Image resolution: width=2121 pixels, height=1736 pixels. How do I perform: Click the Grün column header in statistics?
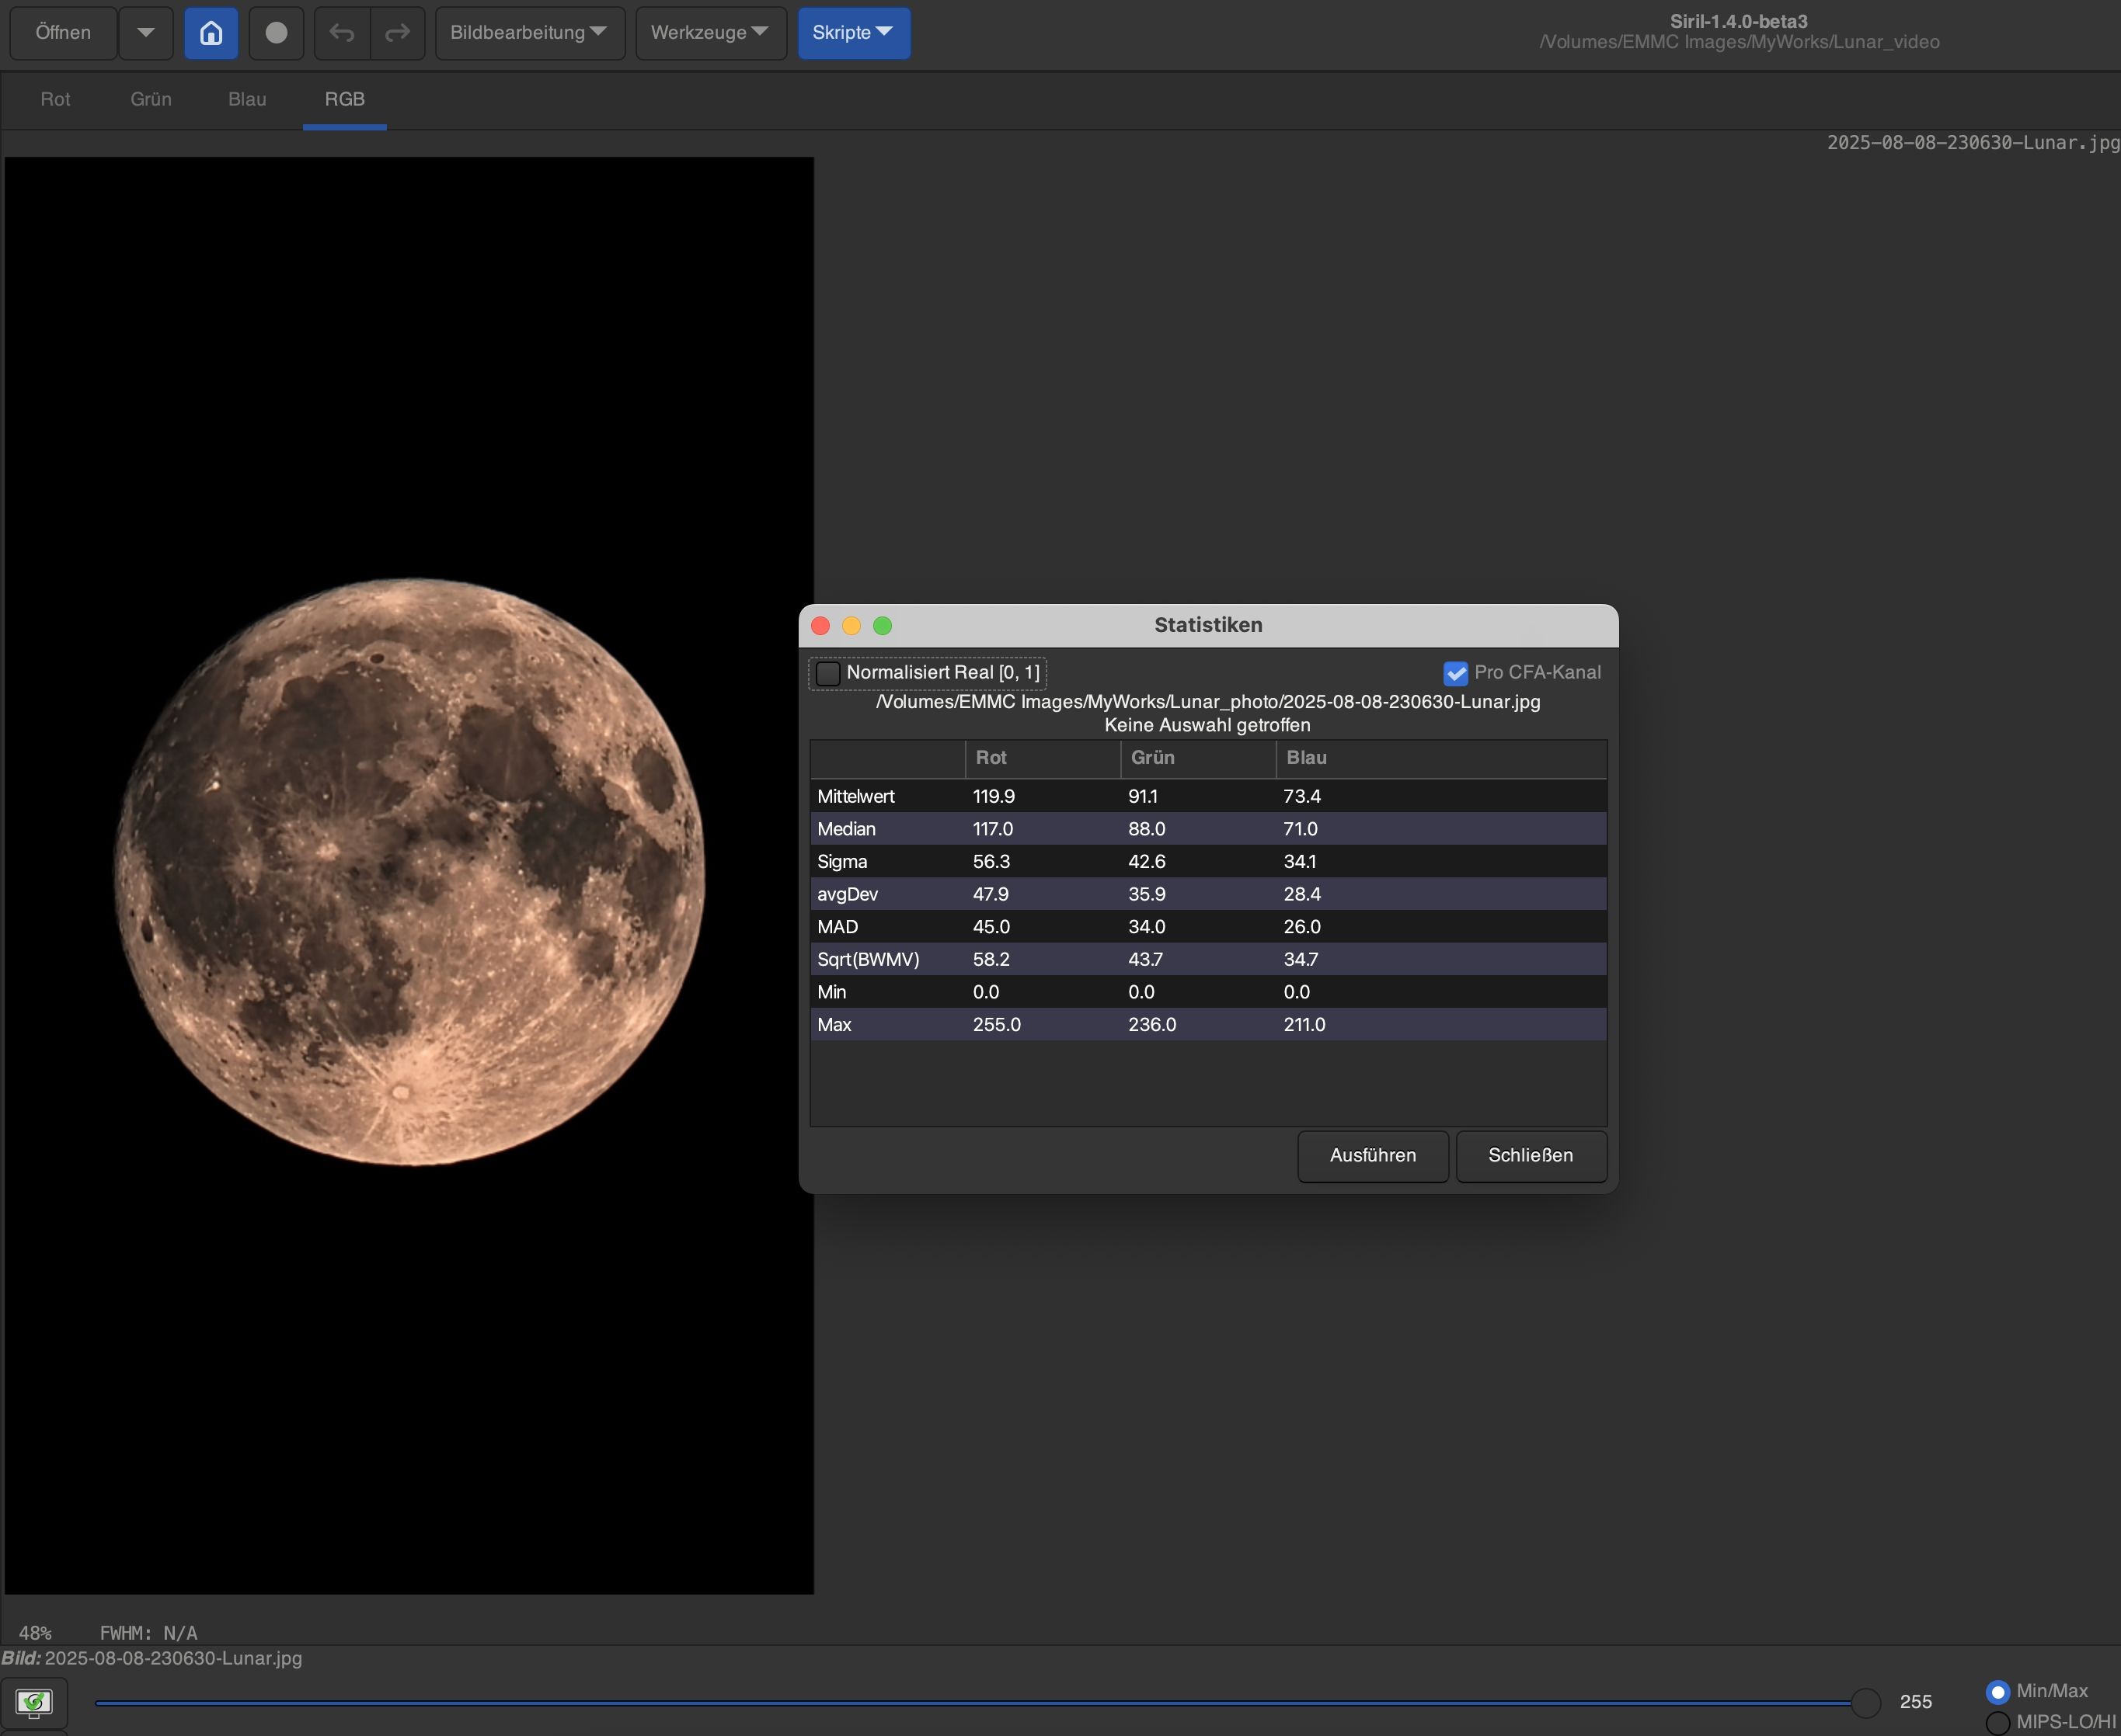tap(1199, 758)
